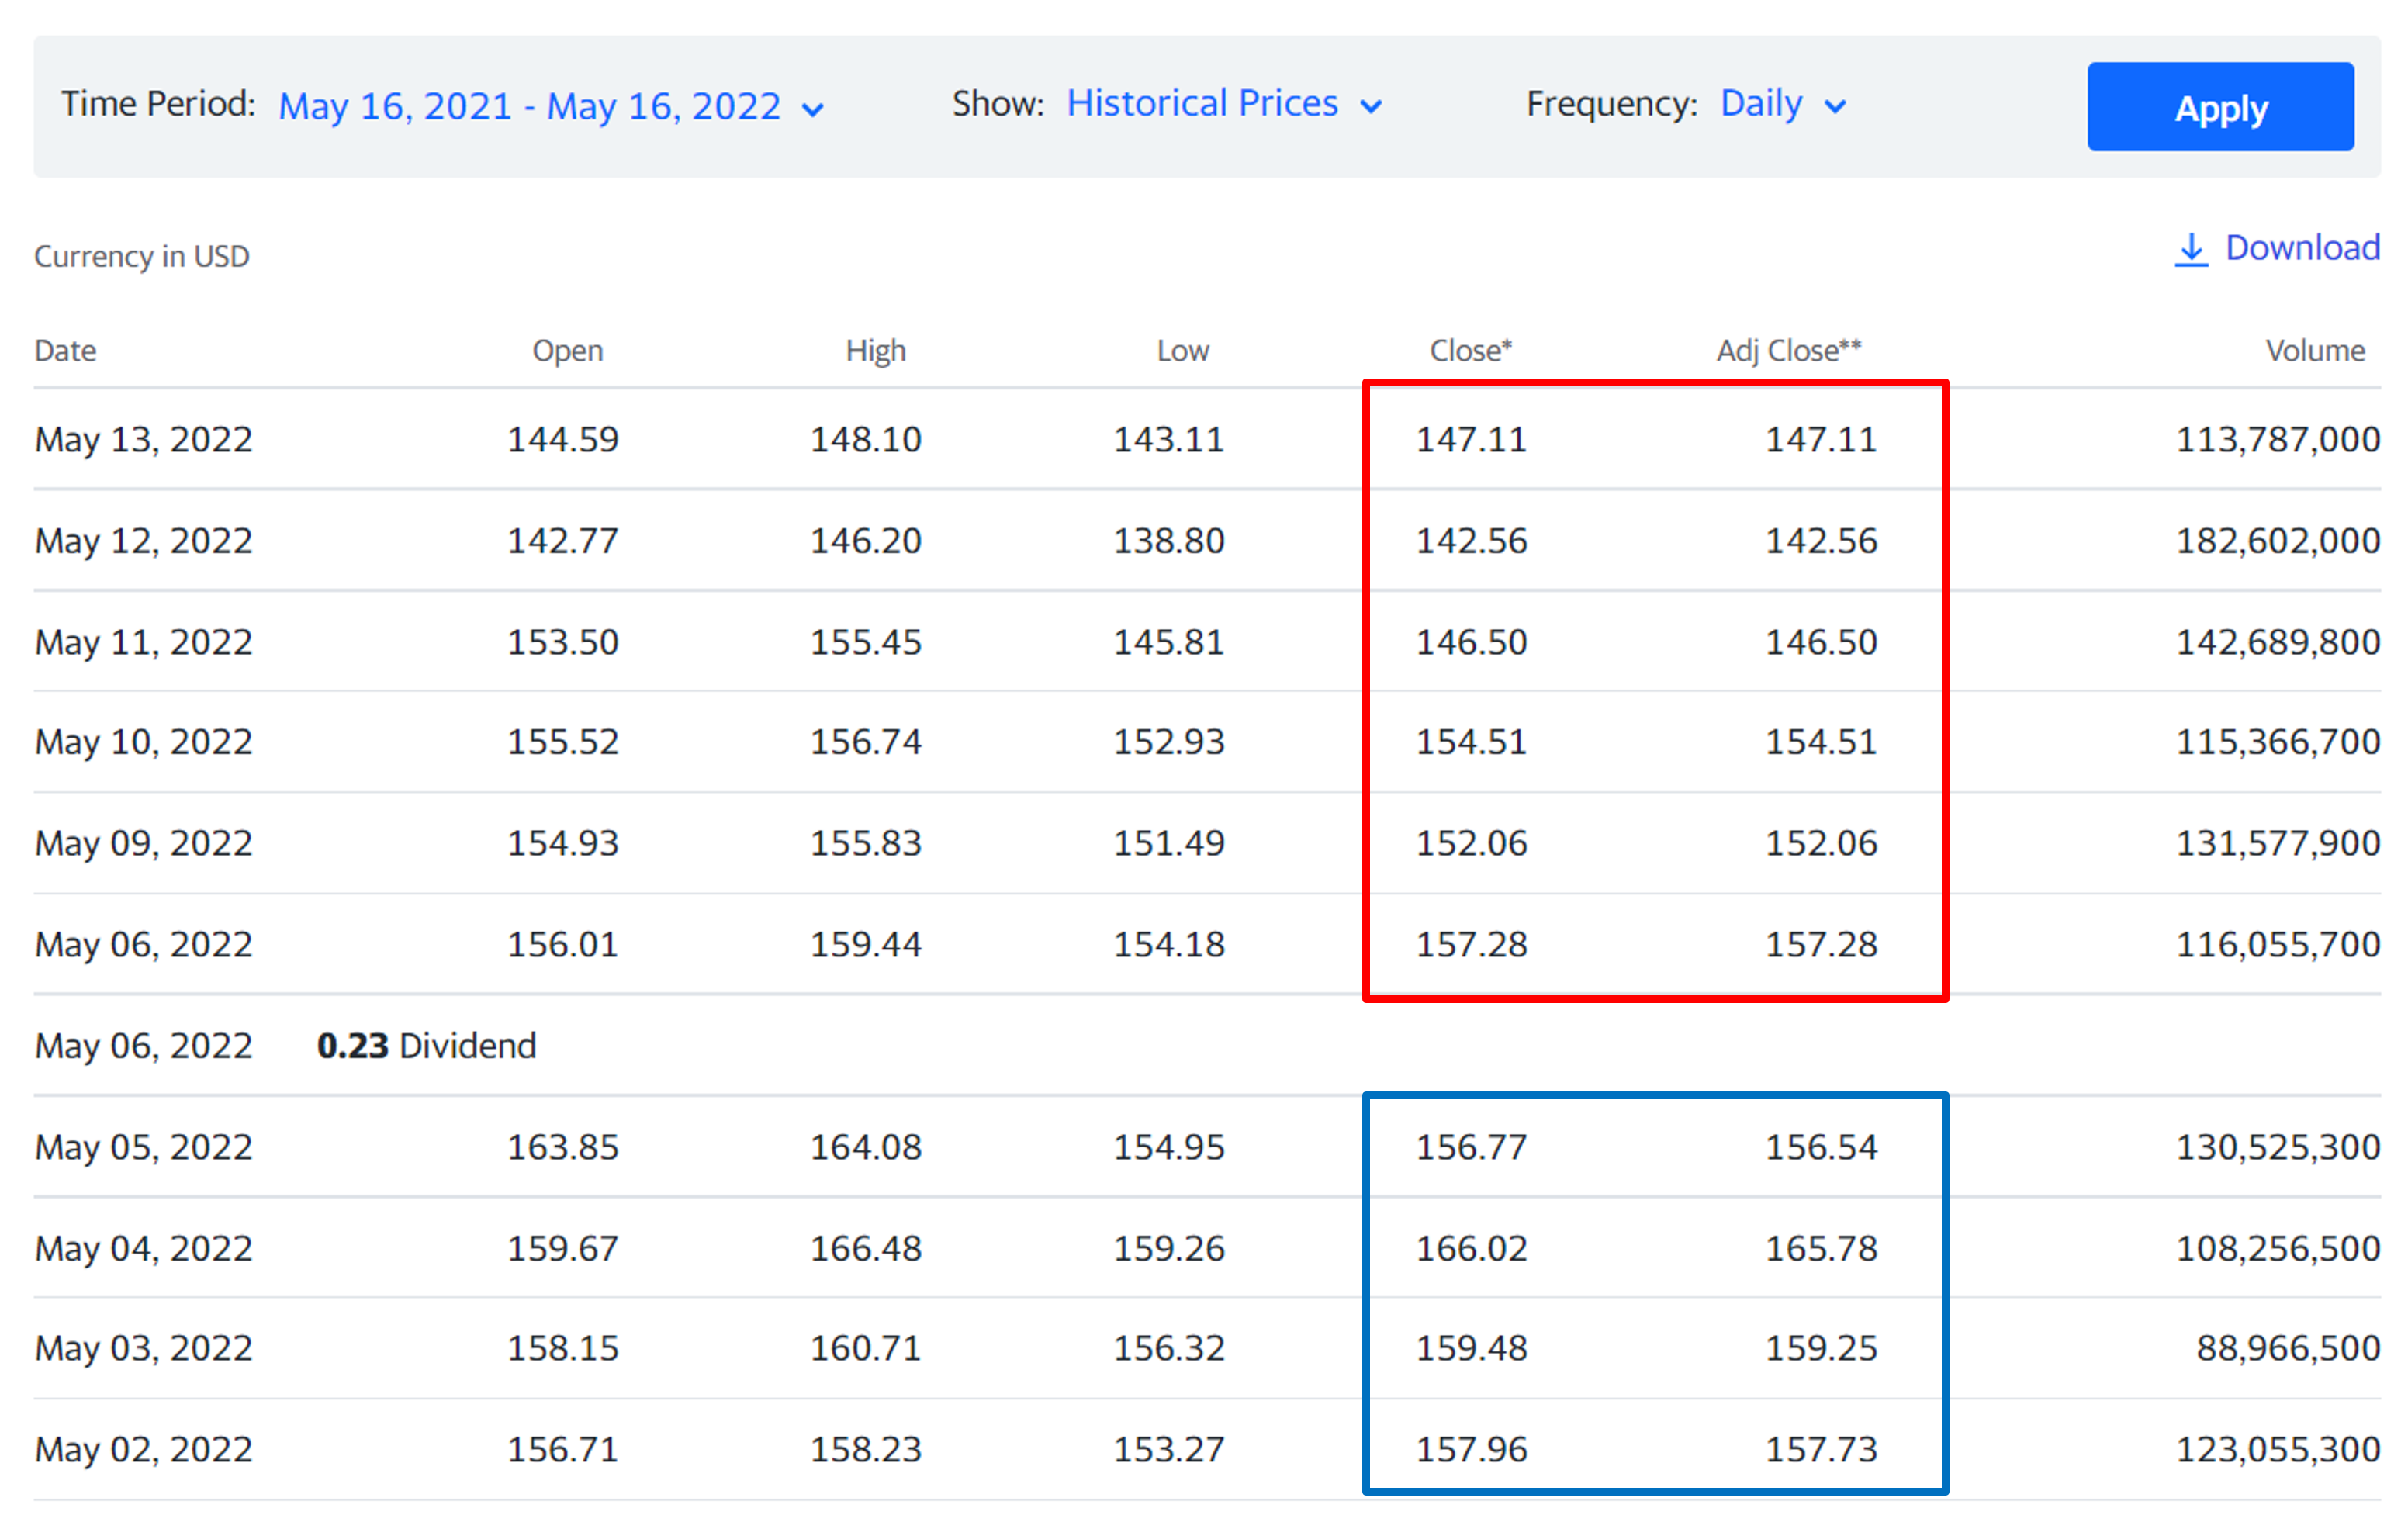Click the Adj Close** column header

[x=1788, y=351]
